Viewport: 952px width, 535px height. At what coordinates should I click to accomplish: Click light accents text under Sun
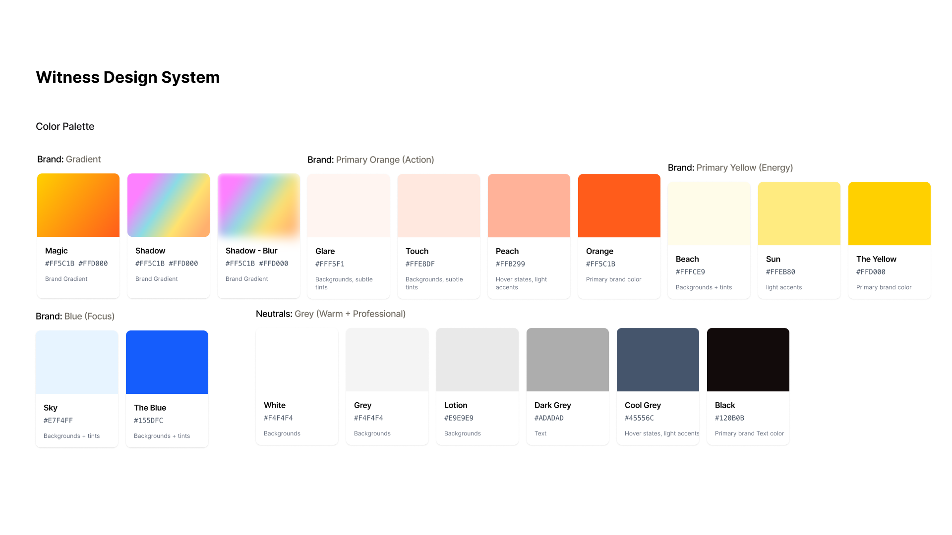784,287
